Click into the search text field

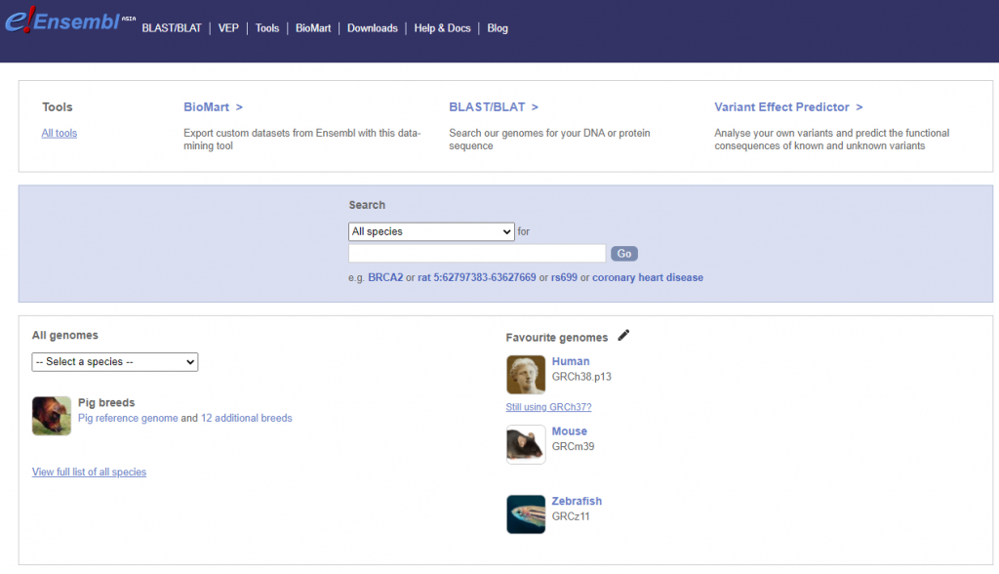(476, 254)
